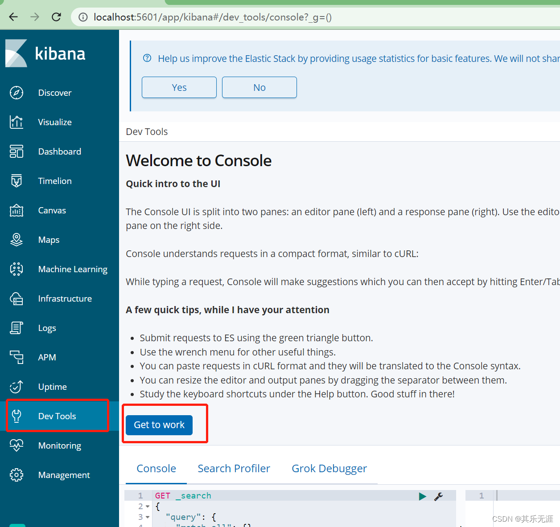
Task: Click the APM sidebar icon
Action: tap(16, 357)
